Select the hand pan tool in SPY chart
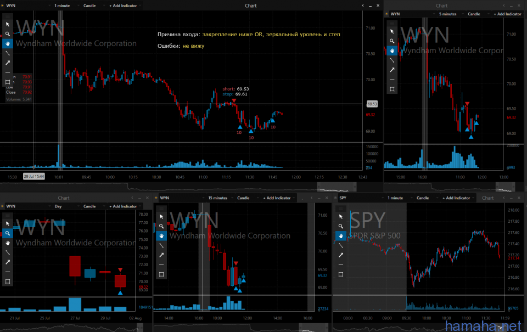The width and height of the screenshot is (527, 332). tap(341, 236)
